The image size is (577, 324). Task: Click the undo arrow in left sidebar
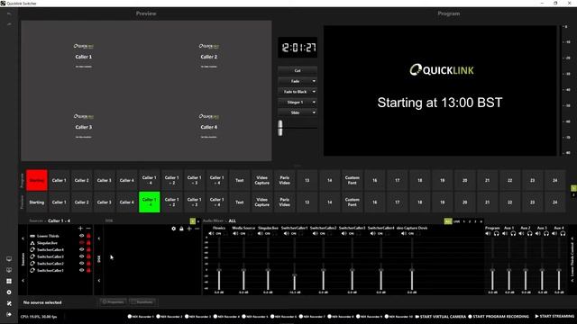tap(9, 14)
